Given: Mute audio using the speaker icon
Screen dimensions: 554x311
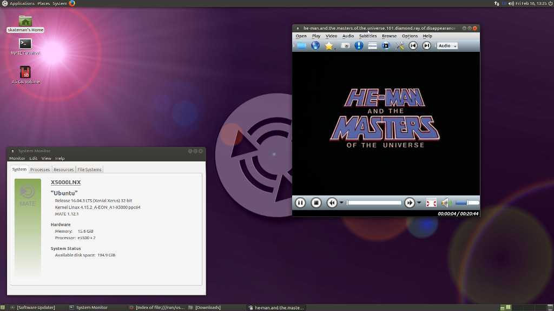Looking at the screenshot, I should (446, 203).
